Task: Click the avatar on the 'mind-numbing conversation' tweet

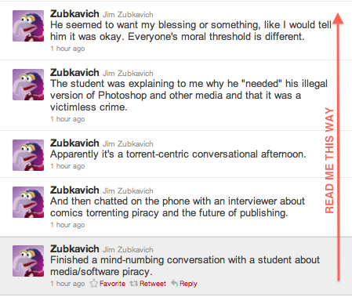Action: coord(28,261)
